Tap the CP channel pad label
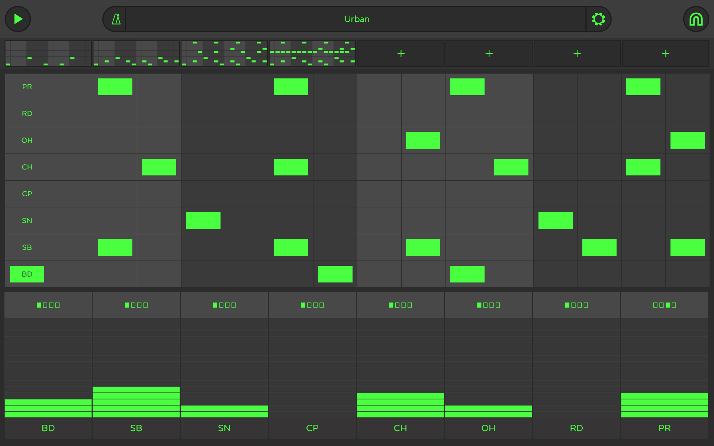Screen dimensions: 714x446 click(312, 428)
